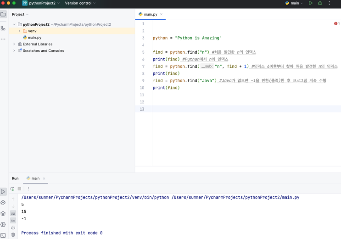Expand the venv folder
The height and width of the screenshot is (239, 341).
point(19,31)
